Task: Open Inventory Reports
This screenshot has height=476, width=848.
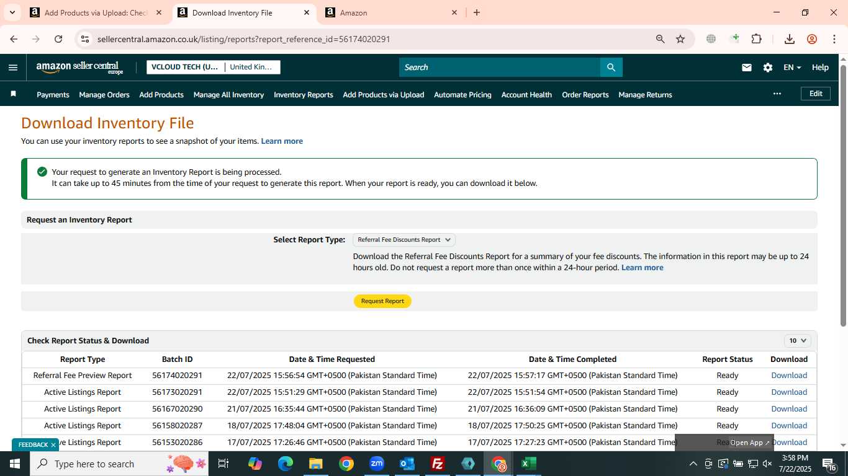Action: coord(304,95)
